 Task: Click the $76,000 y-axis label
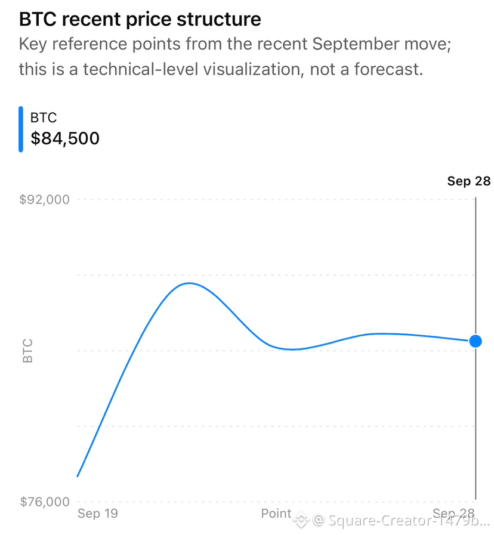click(44, 502)
